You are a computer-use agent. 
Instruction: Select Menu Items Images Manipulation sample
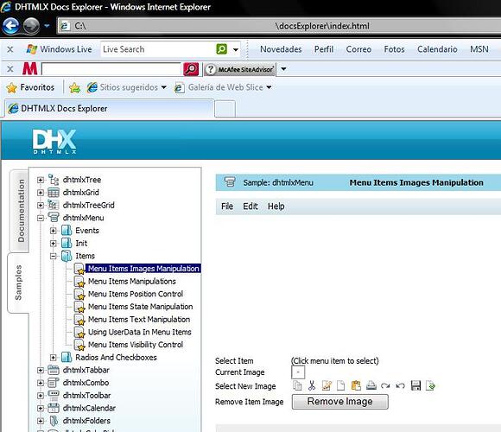[143, 269]
